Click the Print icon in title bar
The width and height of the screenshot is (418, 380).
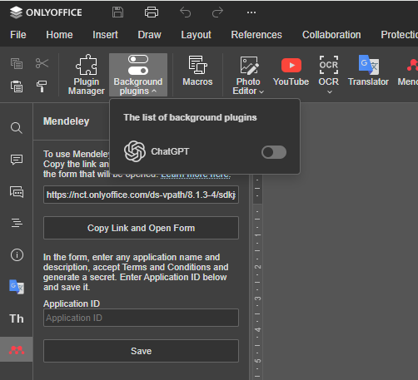pos(152,12)
